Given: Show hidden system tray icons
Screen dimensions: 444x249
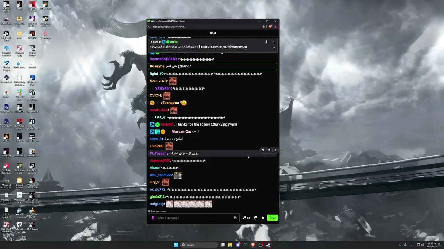Looking at the screenshot, I should click(400, 245).
